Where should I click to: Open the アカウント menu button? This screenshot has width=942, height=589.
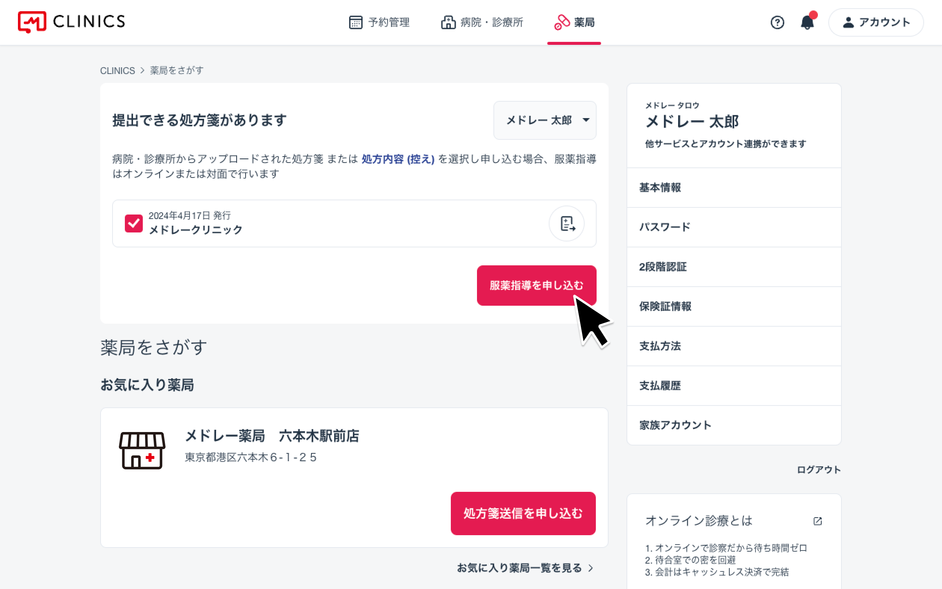(x=876, y=22)
